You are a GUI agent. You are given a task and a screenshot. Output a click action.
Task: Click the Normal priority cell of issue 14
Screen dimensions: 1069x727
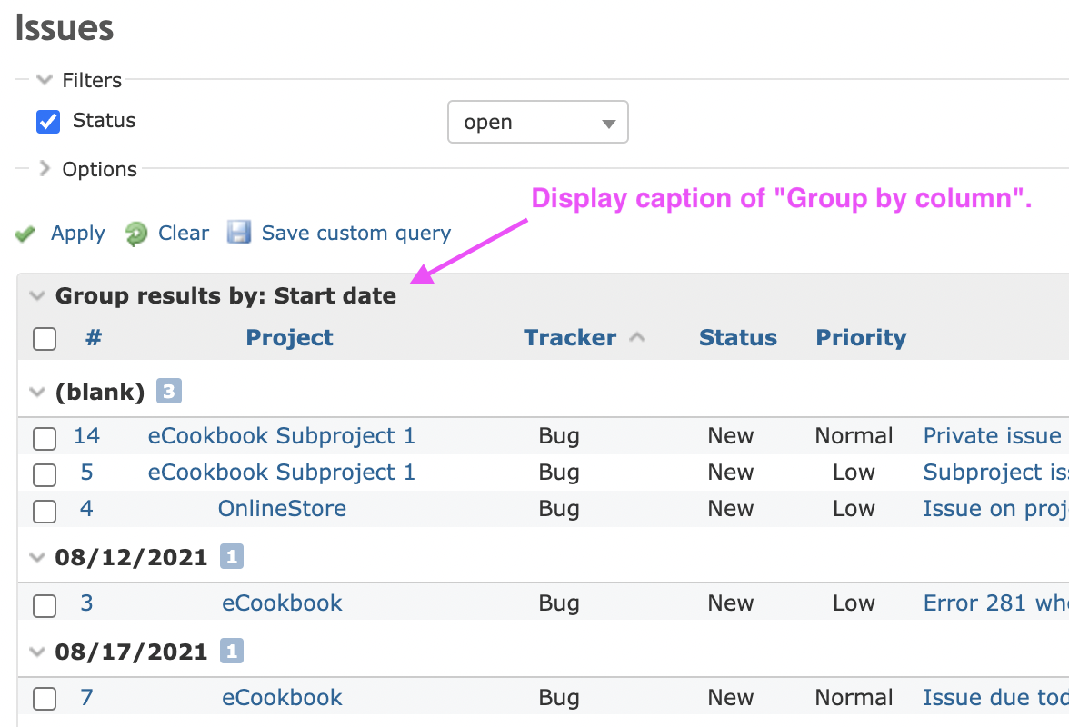tap(854, 435)
